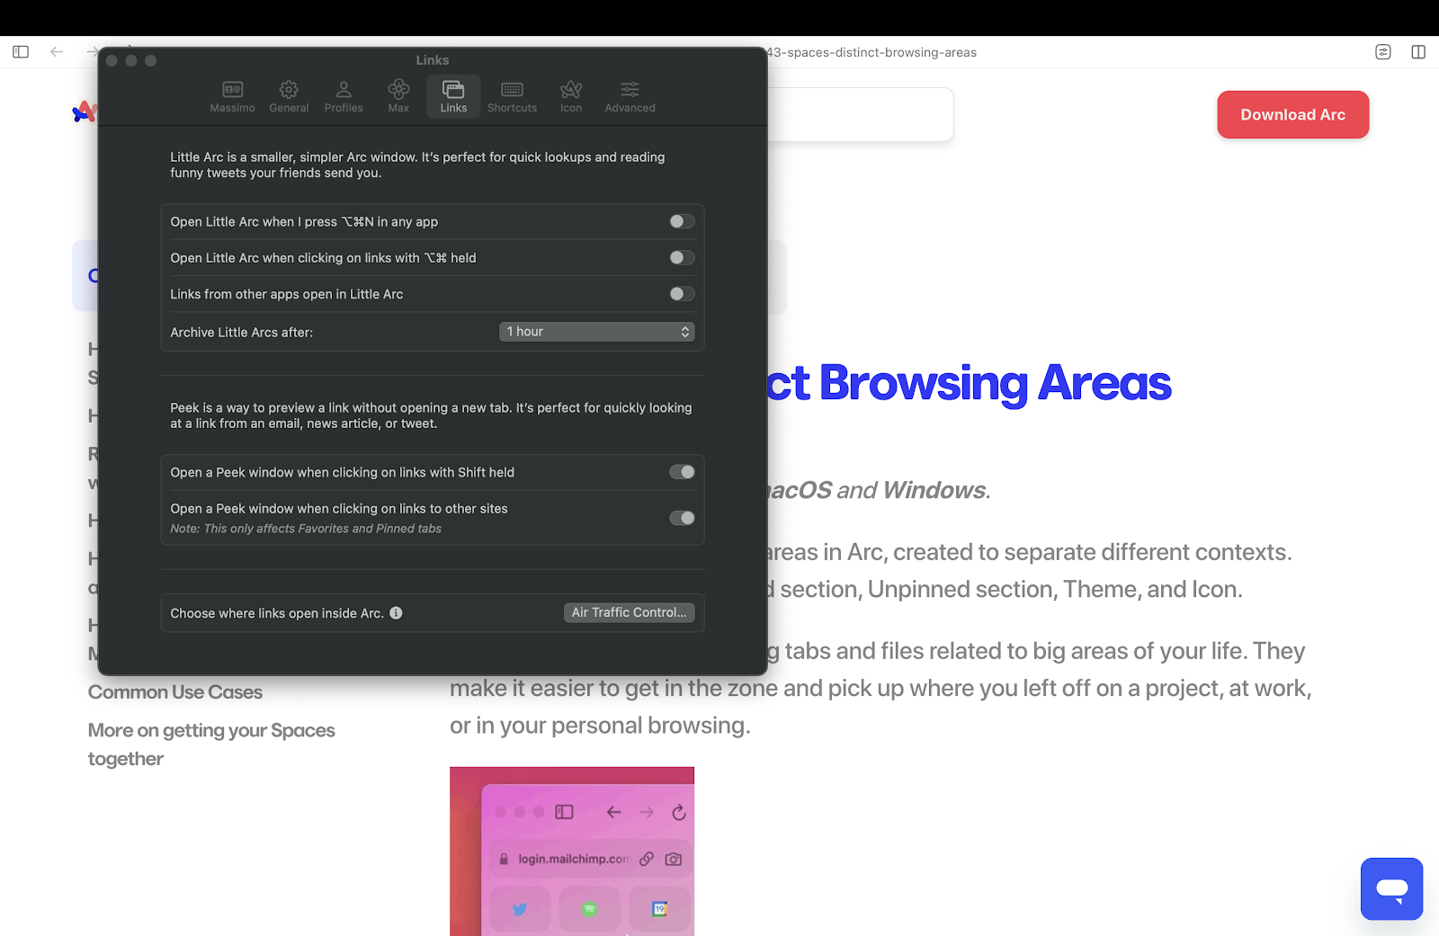Click the page URL in the address bar
This screenshot has width=1439, height=936.
pos(871,52)
